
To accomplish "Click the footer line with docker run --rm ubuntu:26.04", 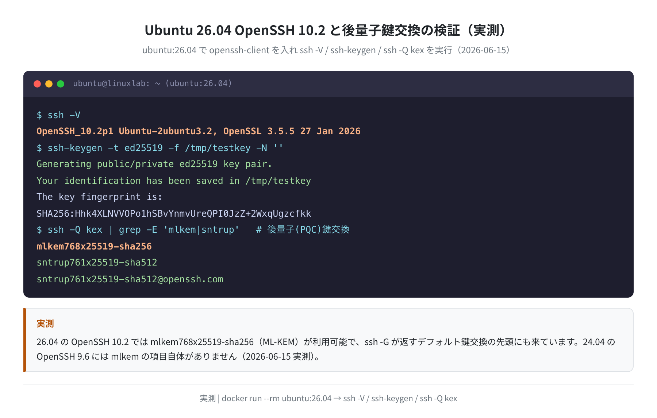I will click(328, 398).
